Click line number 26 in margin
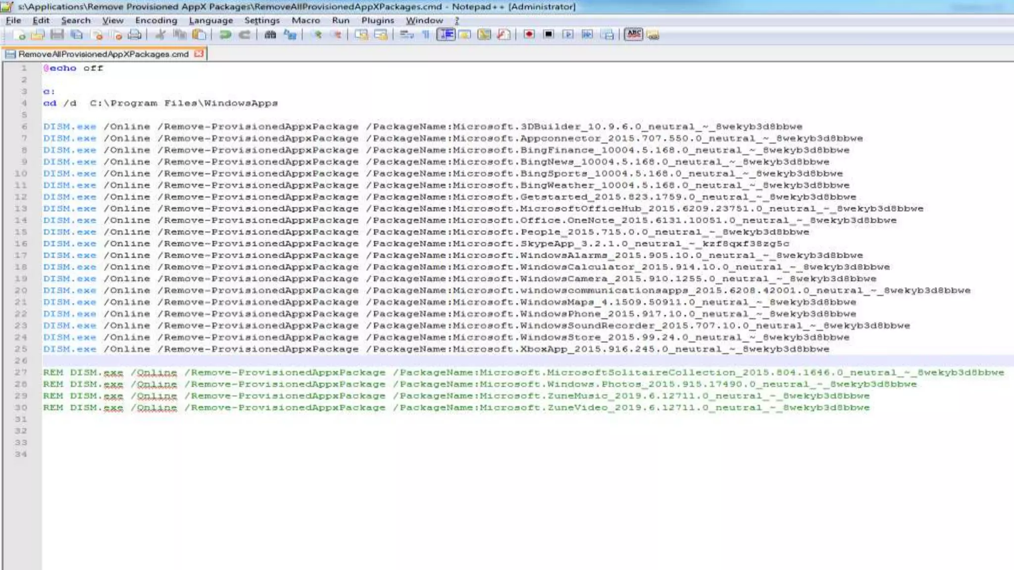Viewport: 1014px width, 570px height. (21, 361)
